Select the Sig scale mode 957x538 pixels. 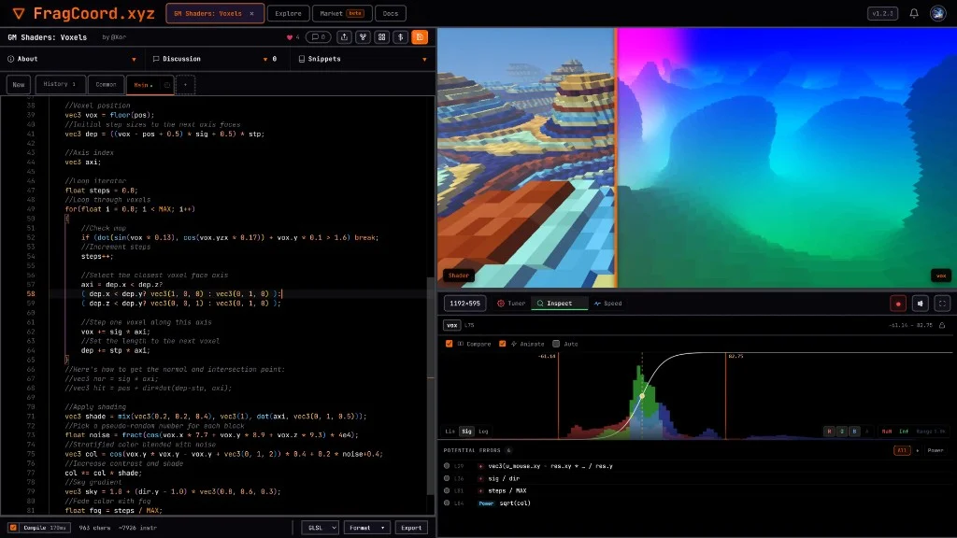click(467, 432)
